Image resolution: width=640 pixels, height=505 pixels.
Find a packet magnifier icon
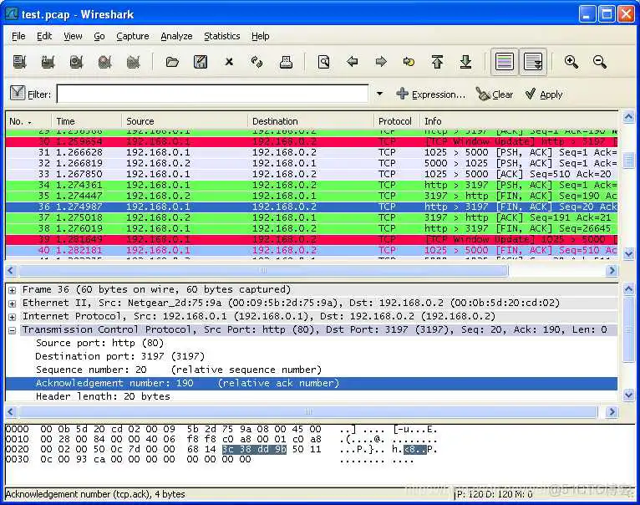click(323, 62)
